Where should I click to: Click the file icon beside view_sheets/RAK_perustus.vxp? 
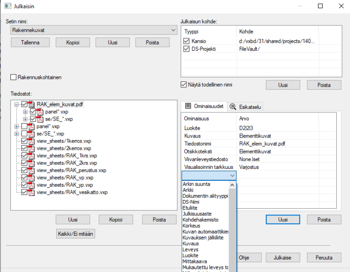pyautogui.click(x=32, y=170)
